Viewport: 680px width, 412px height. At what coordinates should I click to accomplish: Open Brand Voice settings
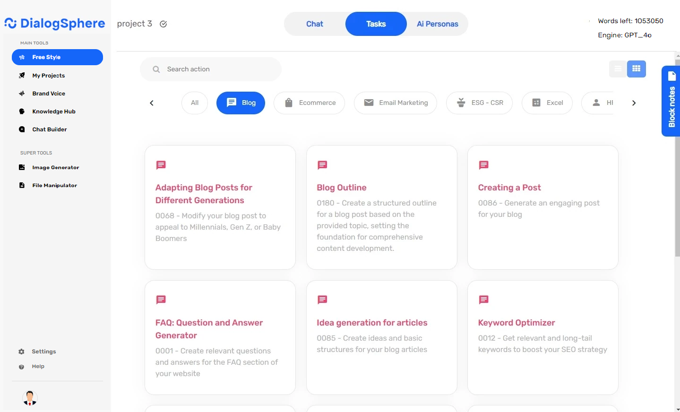pos(48,93)
